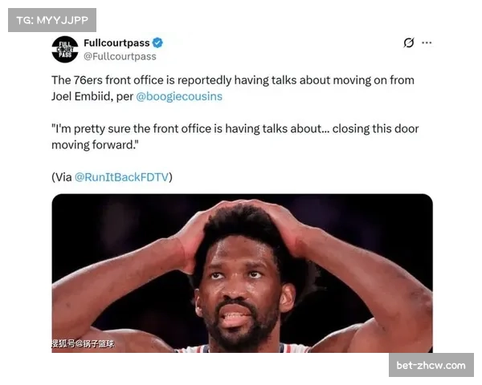
Task: Open the Grok slashed-circle icon
Action: (x=409, y=43)
